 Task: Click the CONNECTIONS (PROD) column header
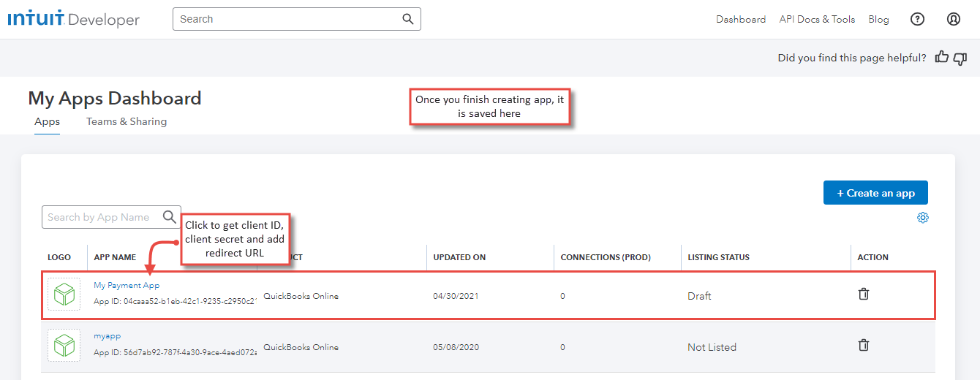click(x=606, y=257)
